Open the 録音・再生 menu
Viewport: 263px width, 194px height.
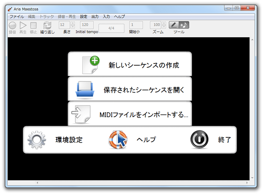pos(67,16)
